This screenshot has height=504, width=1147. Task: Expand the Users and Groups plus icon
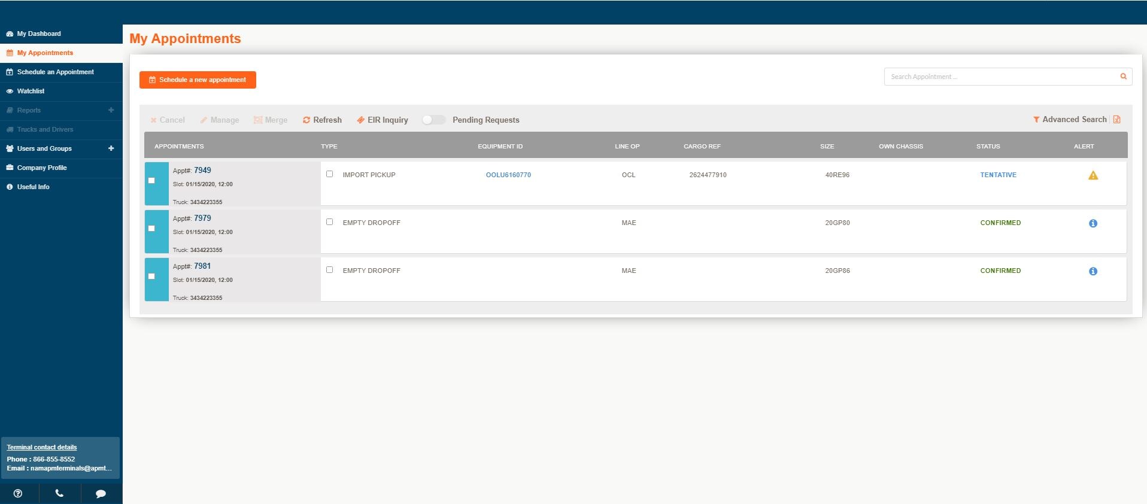click(111, 148)
